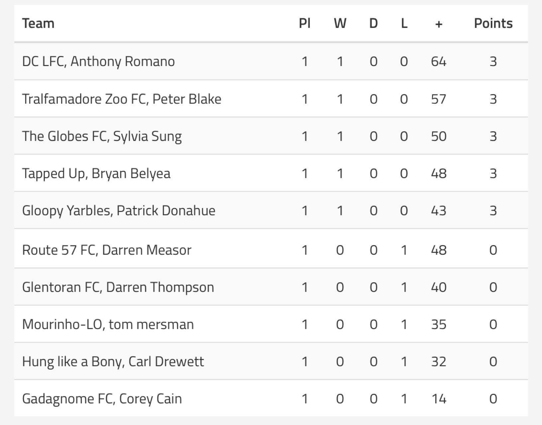Open Tralfamadore Zoo FC, Peter Blake row
Viewport: 542px width, 425px height.
pyautogui.click(x=271, y=99)
